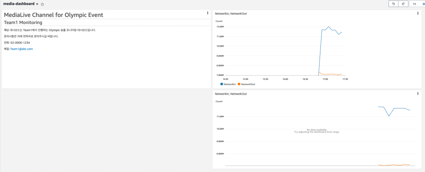This screenshot has height=172, width=425.
Task: Click the 14:30 x-axis label
Action: [x=225, y=79]
